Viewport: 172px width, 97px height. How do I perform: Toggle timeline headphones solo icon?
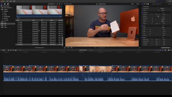[160, 50]
